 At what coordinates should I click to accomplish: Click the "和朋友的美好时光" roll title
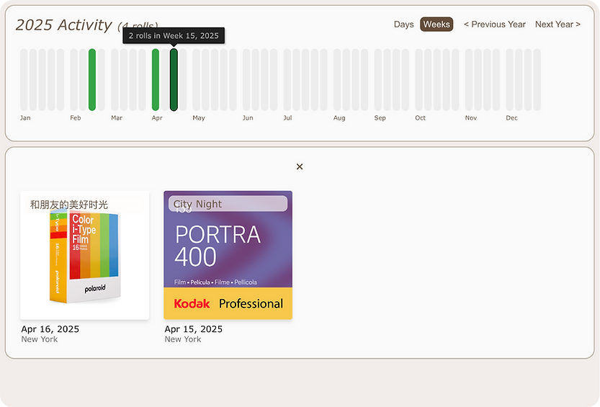(x=69, y=205)
